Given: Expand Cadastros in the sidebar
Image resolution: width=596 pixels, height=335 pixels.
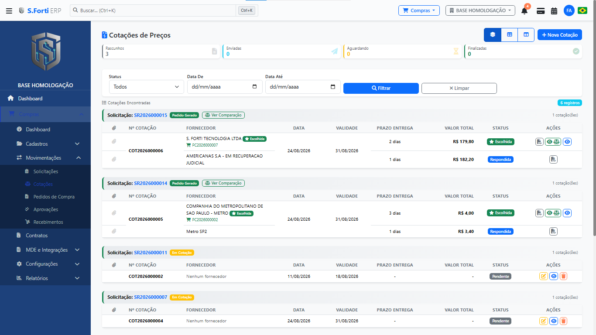Looking at the screenshot, I should pos(45,144).
